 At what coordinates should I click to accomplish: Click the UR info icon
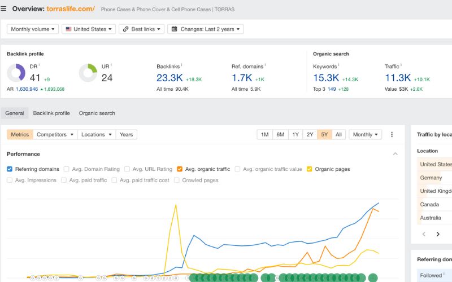(111, 65)
